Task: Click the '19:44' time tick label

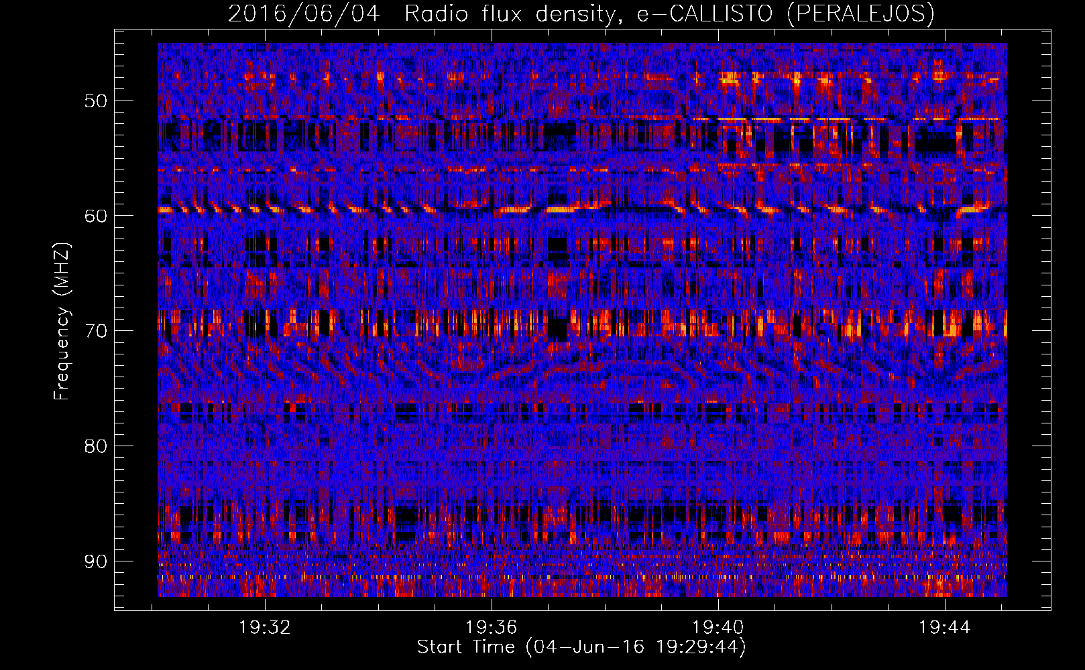Action: click(x=945, y=628)
